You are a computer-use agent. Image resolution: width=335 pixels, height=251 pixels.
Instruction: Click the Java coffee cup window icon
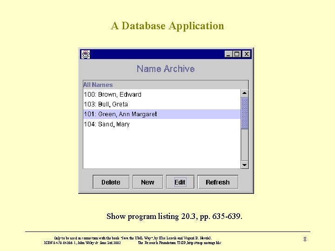86,54
